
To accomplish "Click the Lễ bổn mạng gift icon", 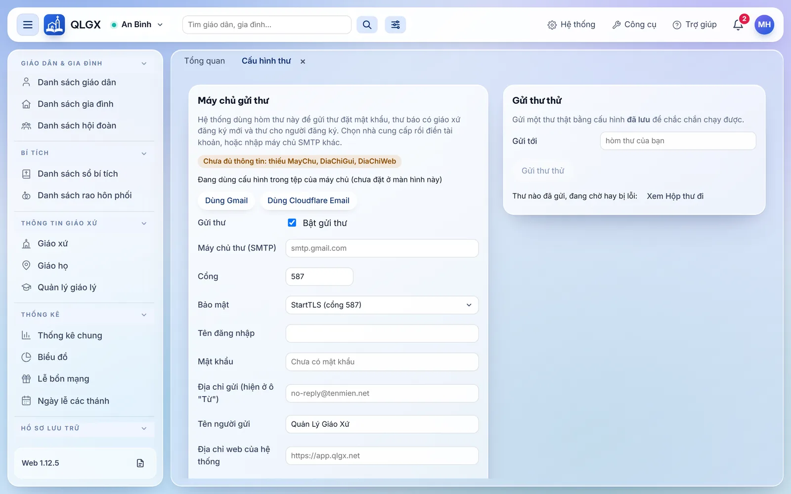I will (x=26, y=379).
